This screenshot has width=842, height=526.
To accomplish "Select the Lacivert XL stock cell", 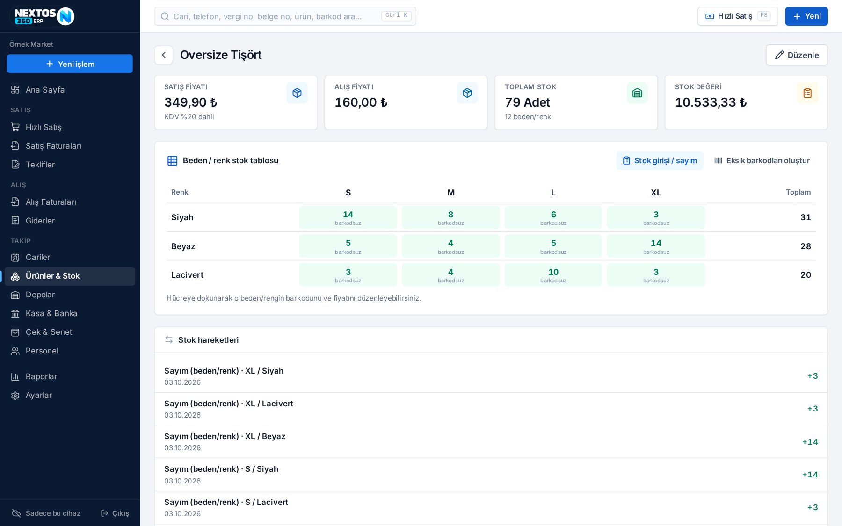I will pyautogui.click(x=656, y=275).
